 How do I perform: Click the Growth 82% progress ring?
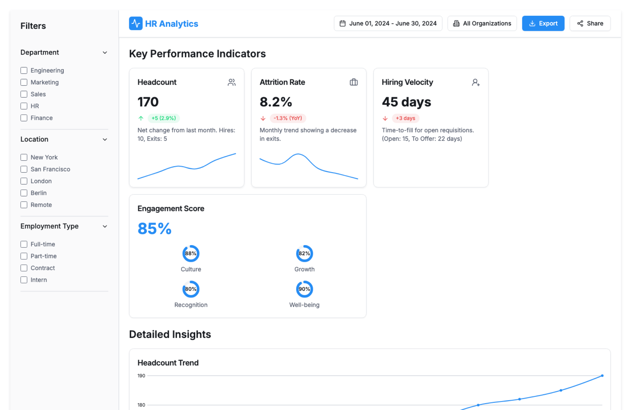[x=304, y=253]
